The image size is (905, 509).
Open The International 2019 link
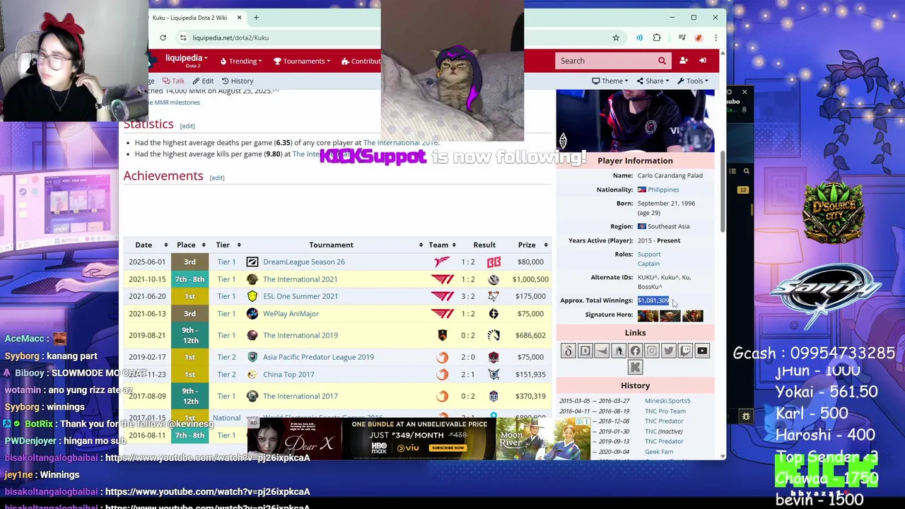(300, 335)
